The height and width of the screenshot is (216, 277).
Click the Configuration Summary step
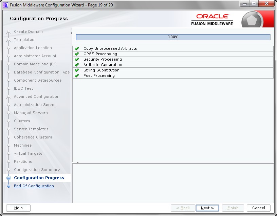click(37, 170)
